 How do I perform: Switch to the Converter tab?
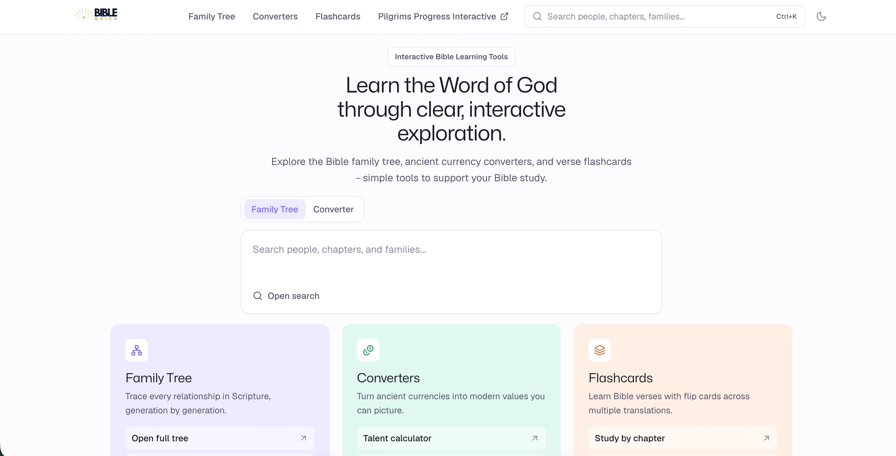pos(333,209)
